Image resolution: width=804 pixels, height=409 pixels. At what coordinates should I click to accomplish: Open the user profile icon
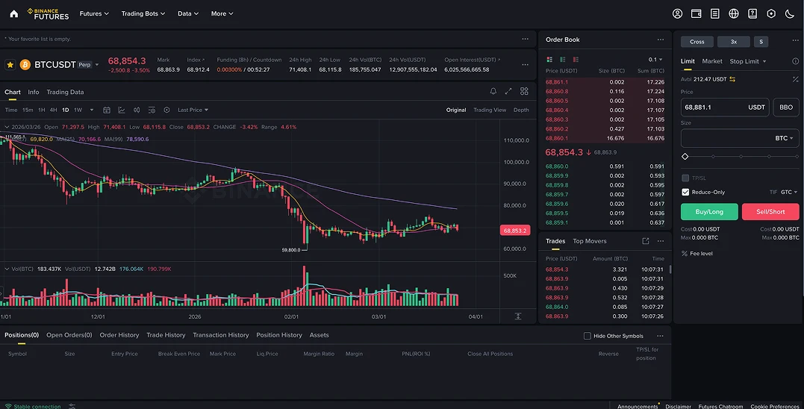pos(677,14)
